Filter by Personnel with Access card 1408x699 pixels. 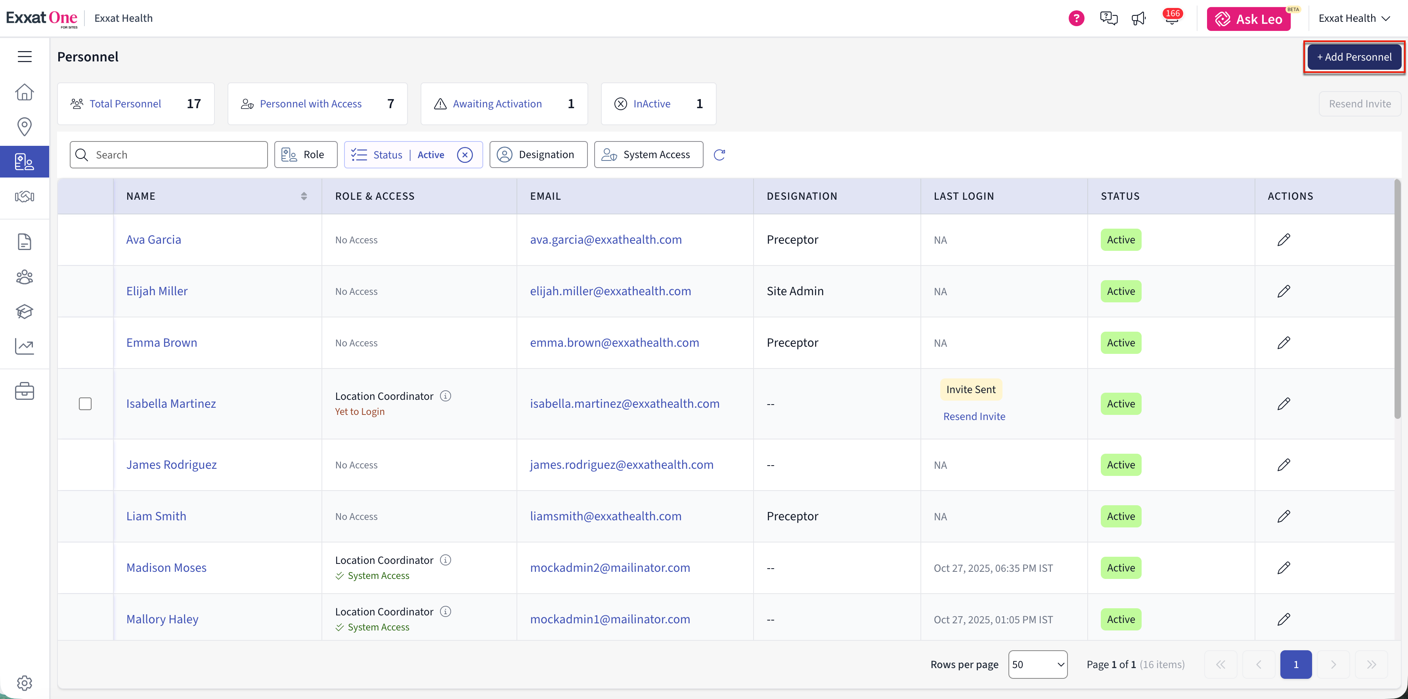pos(318,104)
